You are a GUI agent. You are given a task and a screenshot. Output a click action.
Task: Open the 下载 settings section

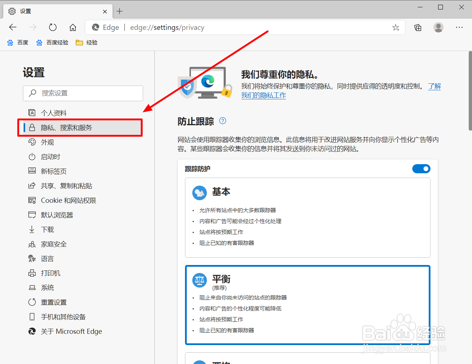(48, 229)
